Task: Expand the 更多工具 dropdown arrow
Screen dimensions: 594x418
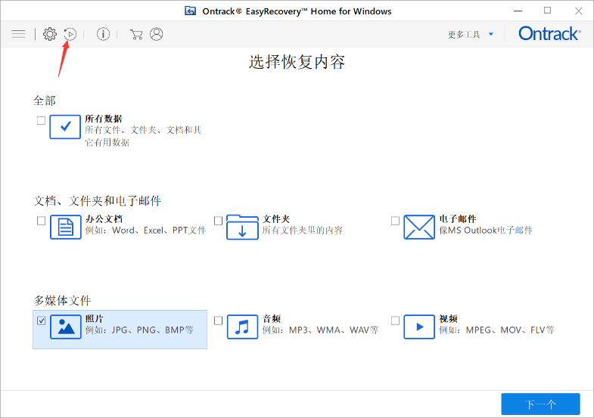Action: tap(491, 35)
